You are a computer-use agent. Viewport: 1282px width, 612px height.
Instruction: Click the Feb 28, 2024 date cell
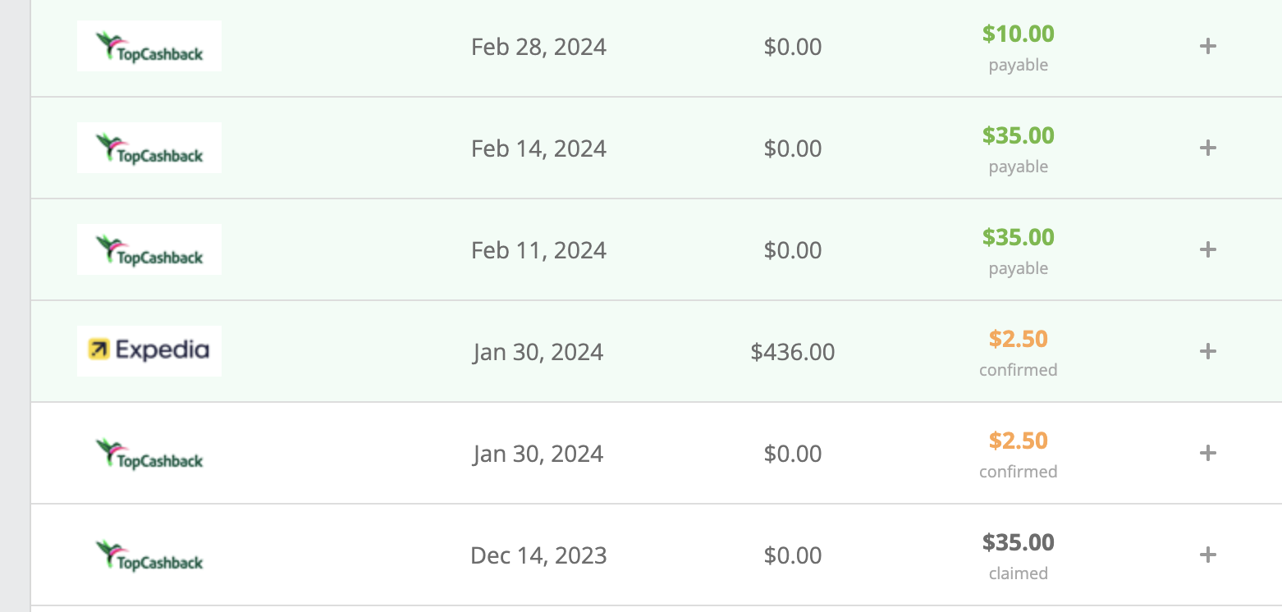pos(538,48)
